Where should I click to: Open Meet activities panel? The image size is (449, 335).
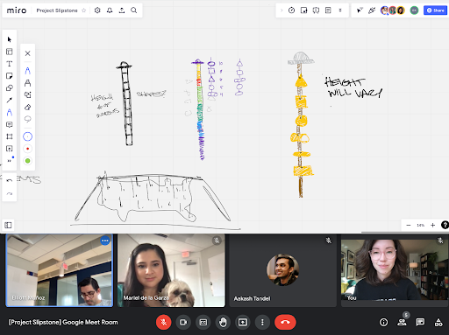438,322
